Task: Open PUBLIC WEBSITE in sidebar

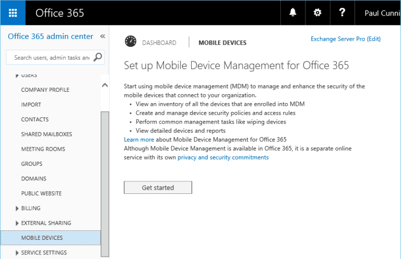Action: [41, 193]
